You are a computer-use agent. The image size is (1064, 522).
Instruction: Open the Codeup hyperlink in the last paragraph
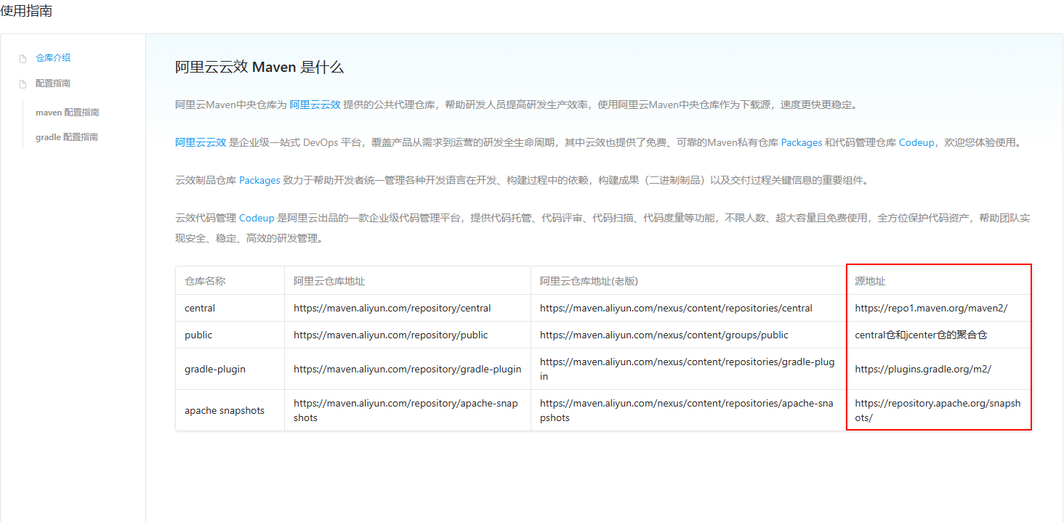(257, 218)
